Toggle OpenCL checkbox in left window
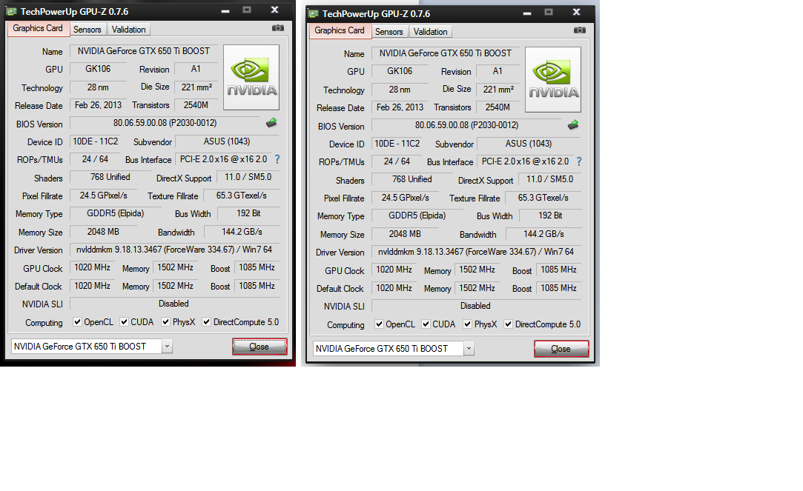803x491 pixels. click(x=77, y=321)
